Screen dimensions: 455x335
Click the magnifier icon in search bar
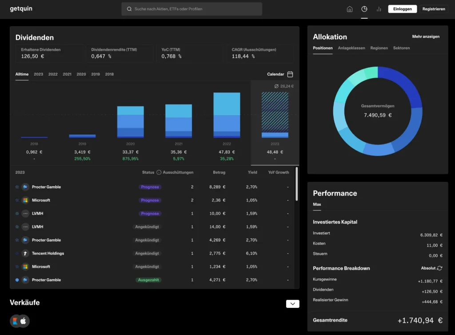129,9
